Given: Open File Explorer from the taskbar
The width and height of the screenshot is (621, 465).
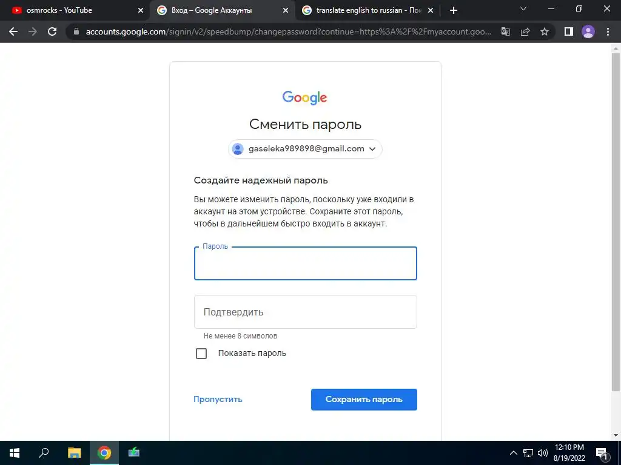Looking at the screenshot, I should [x=74, y=453].
